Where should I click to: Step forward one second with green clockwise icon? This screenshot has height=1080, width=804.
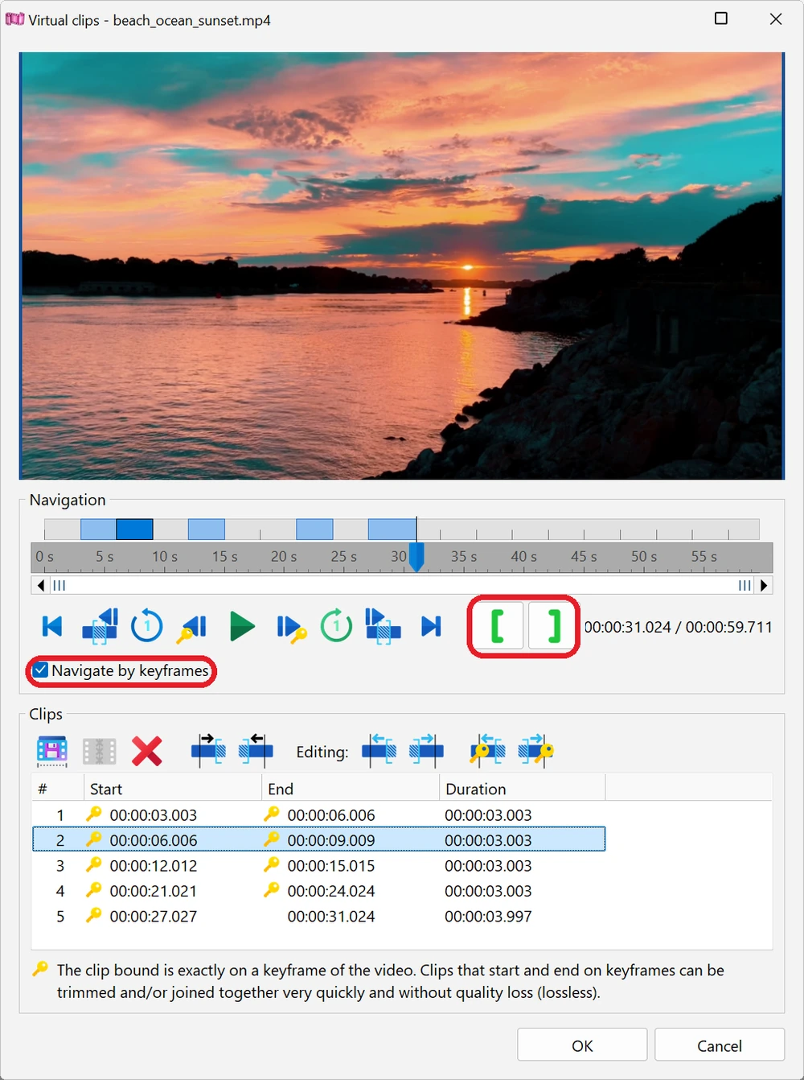[336, 626]
